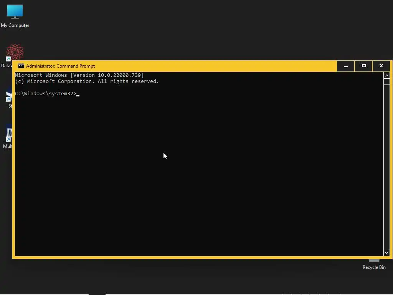Click the Microsoft Windows version line
Viewport: 393px width, 295px height.
point(79,75)
